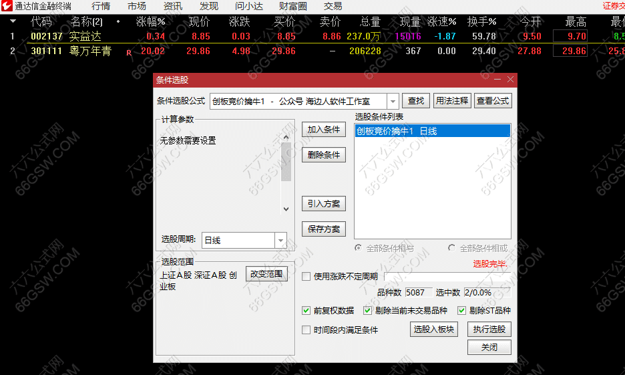Click the parameters panel scrollbar thumb
The image size is (625, 375).
(x=286, y=162)
